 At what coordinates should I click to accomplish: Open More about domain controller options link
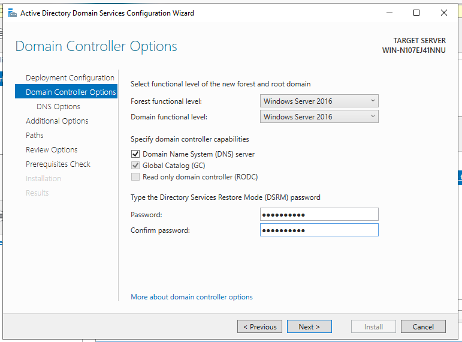click(192, 297)
